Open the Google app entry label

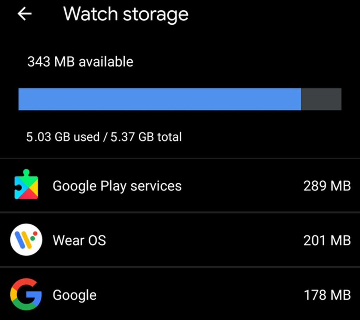(x=75, y=295)
